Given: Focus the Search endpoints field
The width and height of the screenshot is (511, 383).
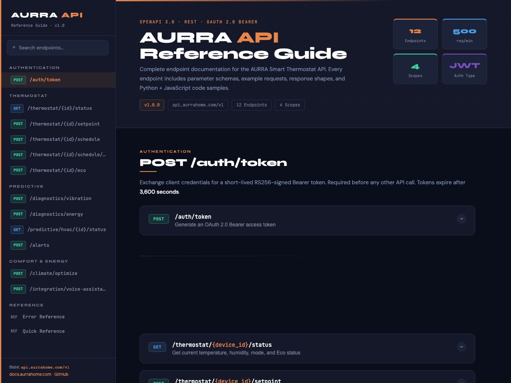Looking at the screenshot, I should coord(57,48).
